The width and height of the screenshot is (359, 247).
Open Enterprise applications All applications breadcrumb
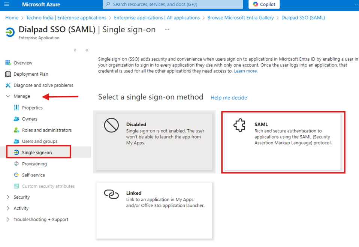point(157,18)
